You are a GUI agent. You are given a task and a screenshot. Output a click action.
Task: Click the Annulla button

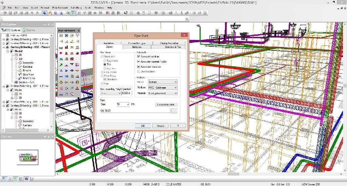coord(160,126)
